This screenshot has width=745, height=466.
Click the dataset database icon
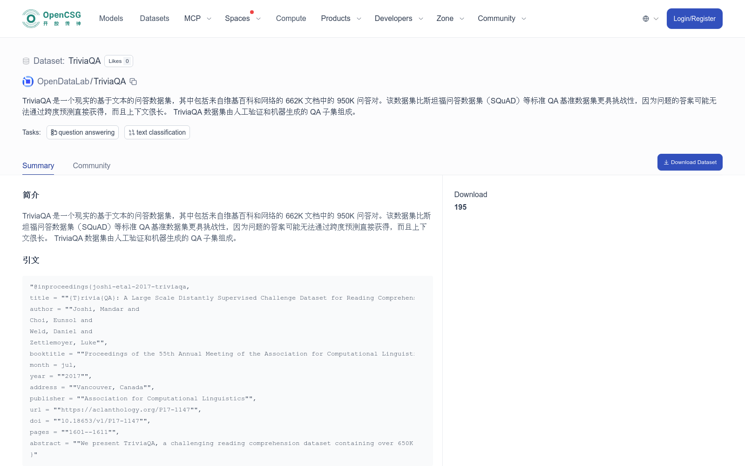pos(26,61)
